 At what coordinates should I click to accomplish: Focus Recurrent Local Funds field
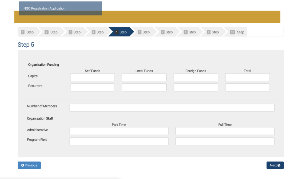(x=144, y=87)
